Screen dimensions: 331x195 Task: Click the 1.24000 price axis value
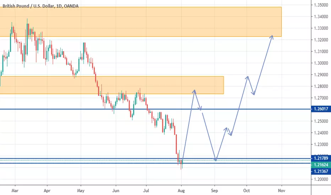tap(321, 133)
